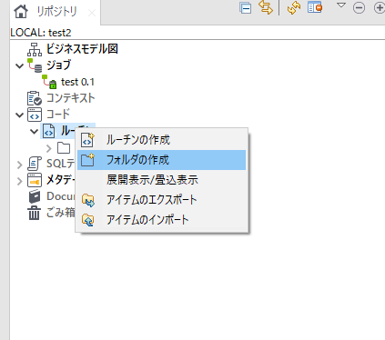The height and width of the screenshot is (340, 385).
Task: Collapse the ジョブ tree node
Action: click(20, 65)
